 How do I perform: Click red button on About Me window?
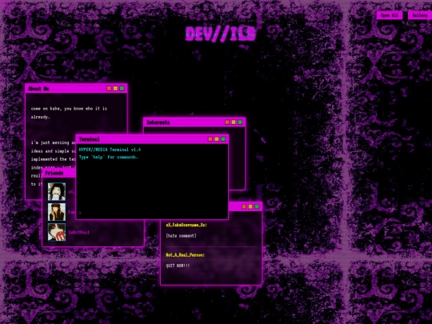[109, 89]
